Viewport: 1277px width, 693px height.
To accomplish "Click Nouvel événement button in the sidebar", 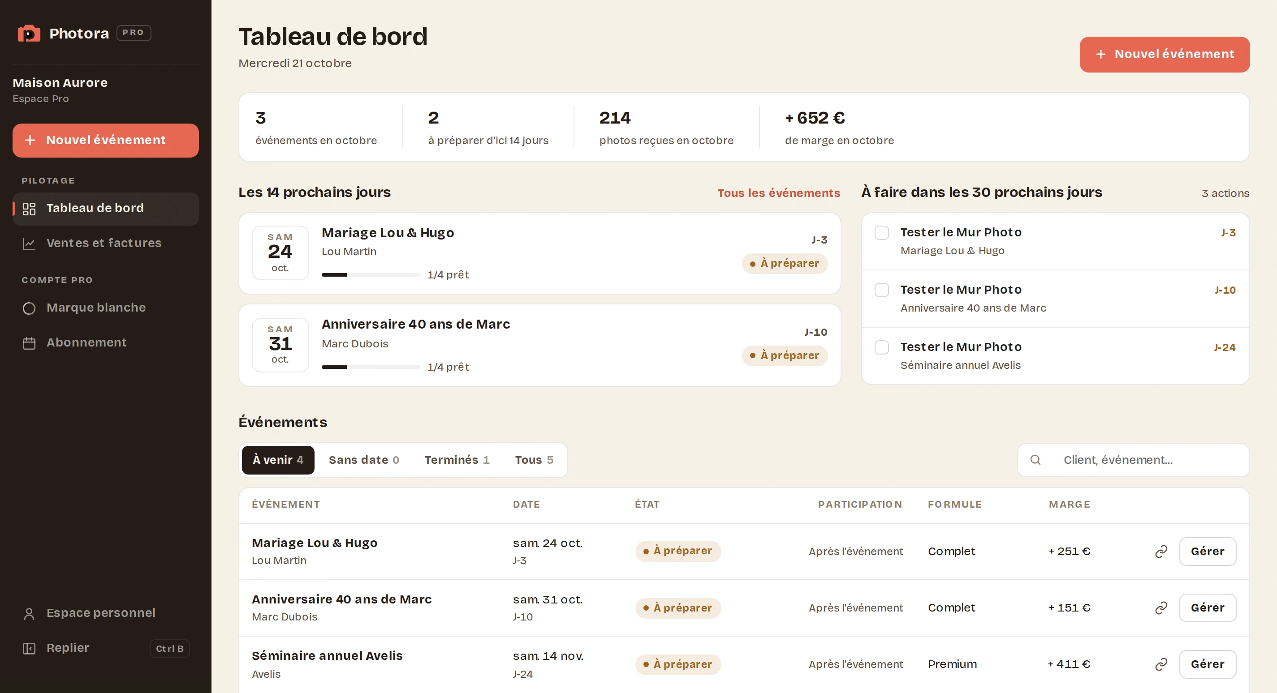I will click(106, 141).
